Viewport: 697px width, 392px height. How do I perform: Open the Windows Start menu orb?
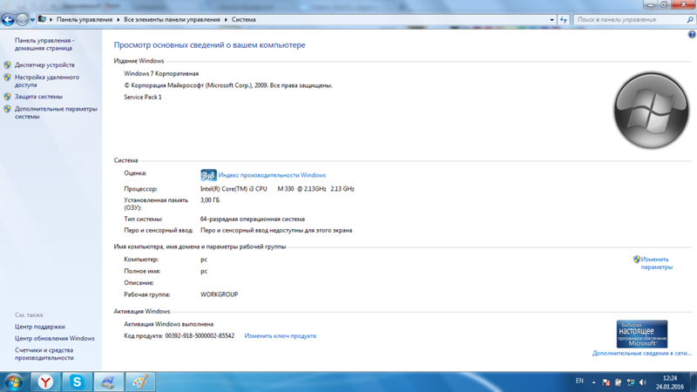[13, 382]
